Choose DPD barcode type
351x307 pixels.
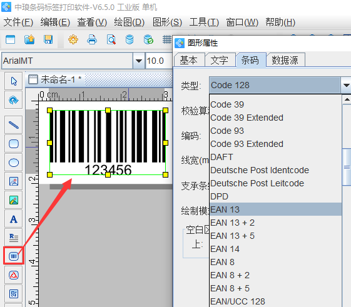point(276,196)
